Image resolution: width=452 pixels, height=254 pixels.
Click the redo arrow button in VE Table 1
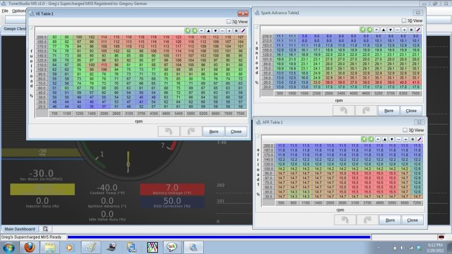191,131
